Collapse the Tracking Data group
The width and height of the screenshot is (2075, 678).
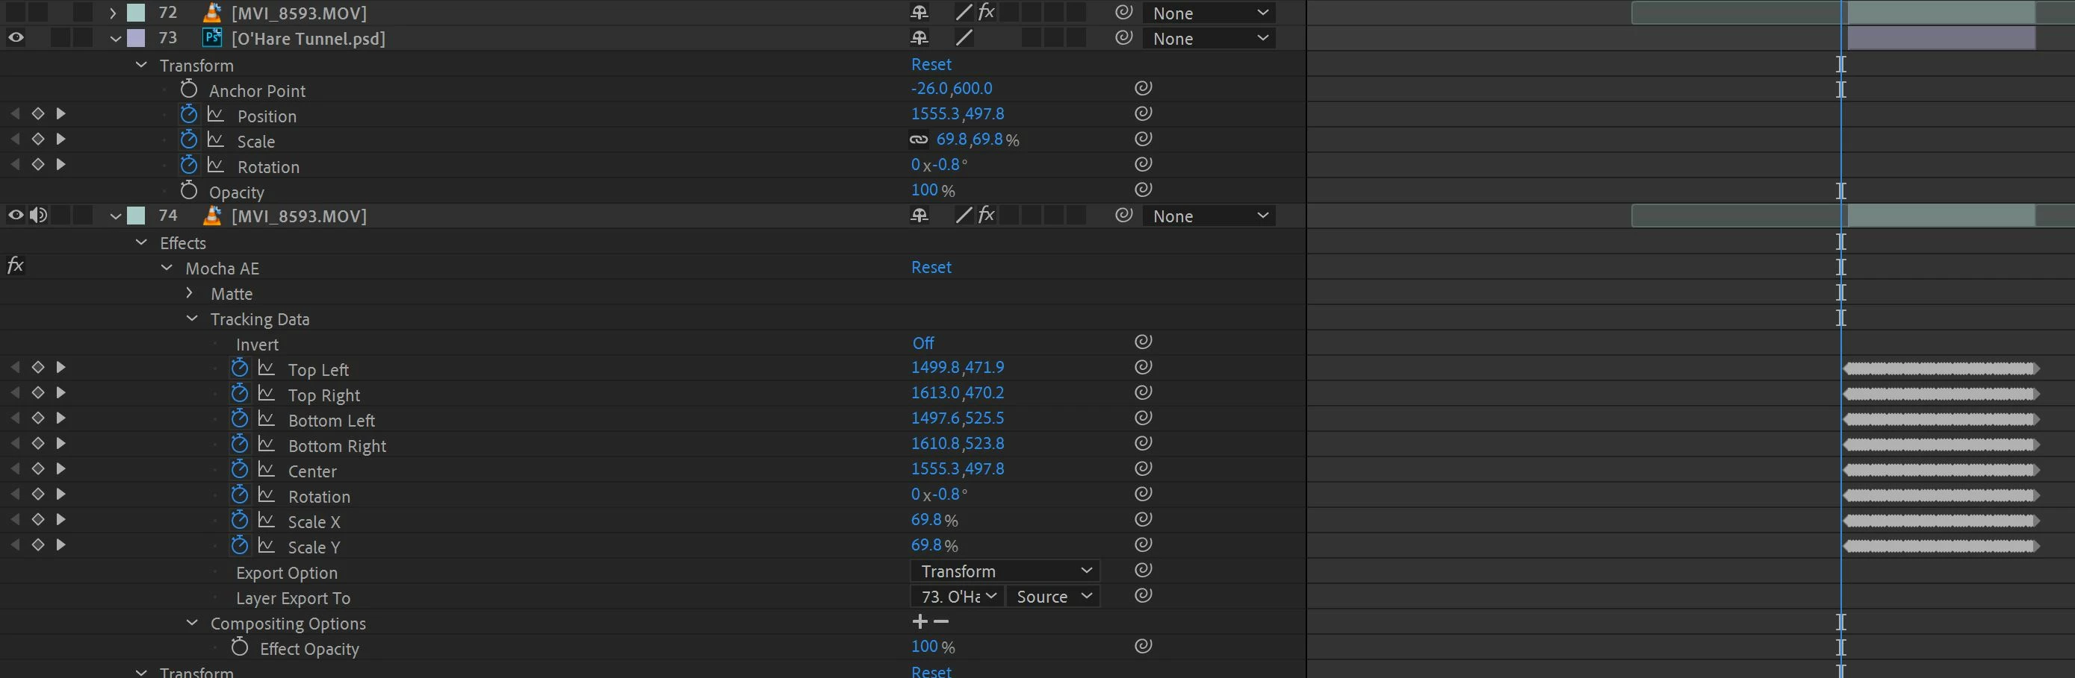192,318
